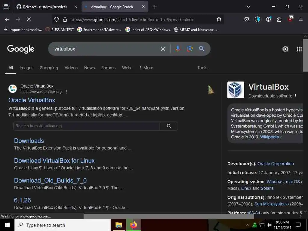The height and width of the screenshot is (231, 308).
Task: Open volume control in system tray
Action: point(269,225)
